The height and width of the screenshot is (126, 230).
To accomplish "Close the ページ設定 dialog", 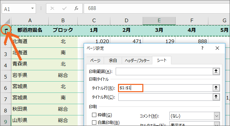I will point(217,48).
